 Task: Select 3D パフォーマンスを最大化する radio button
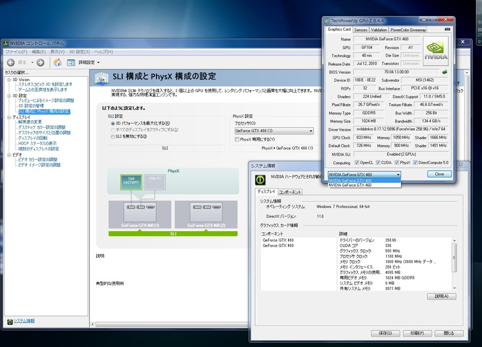pyautogui.click(x=113, y=124)
